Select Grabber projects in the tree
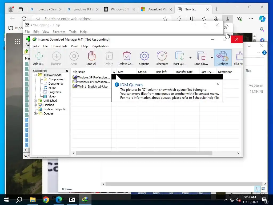 [54, 109]
